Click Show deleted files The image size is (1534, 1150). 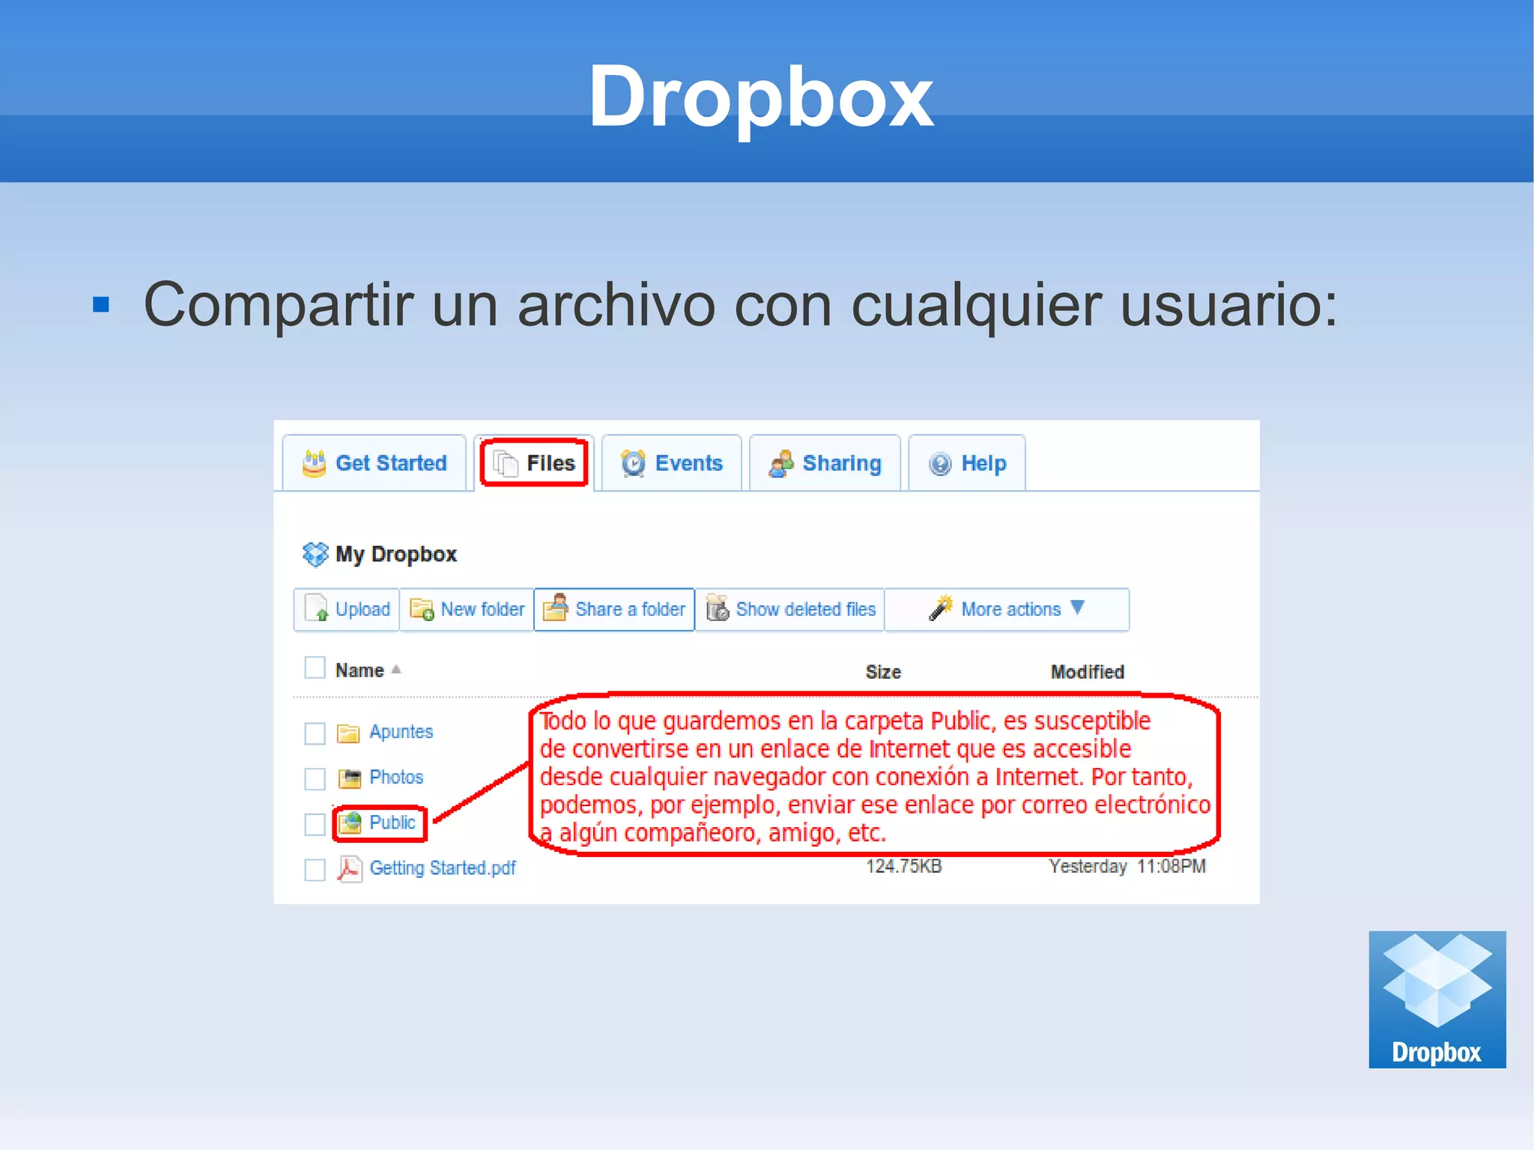tap(790, 609)
